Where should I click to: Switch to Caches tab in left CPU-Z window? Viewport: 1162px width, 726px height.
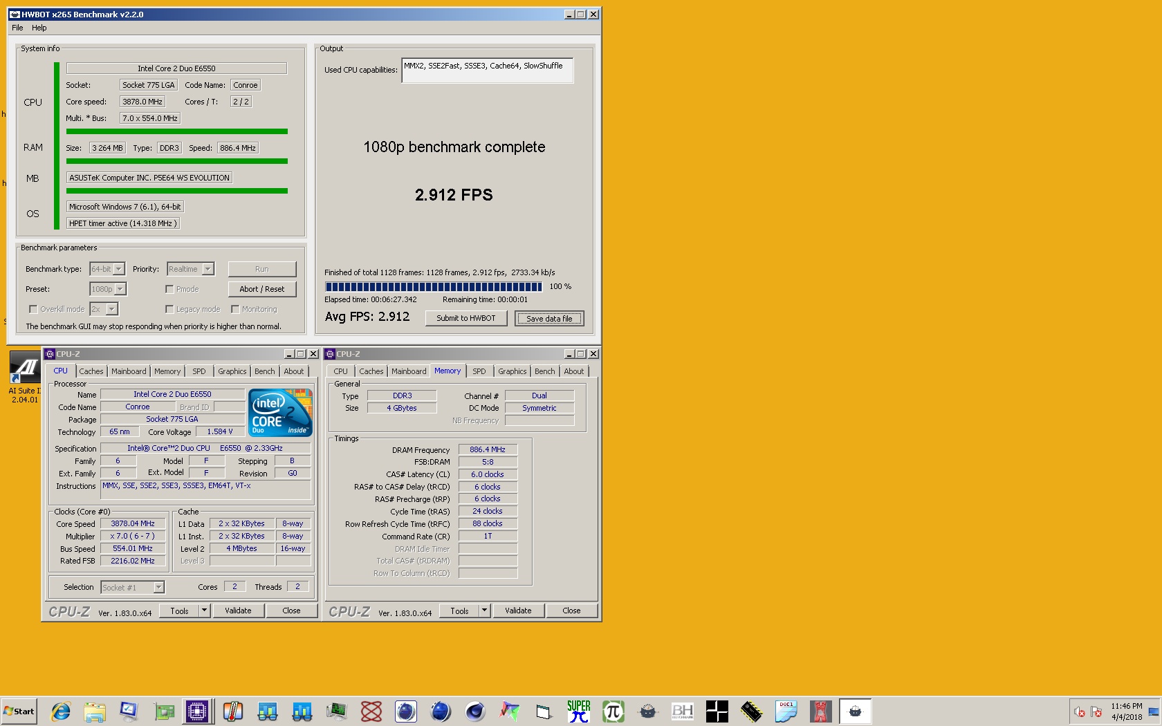pyautogui.click(x=91, y=371)
